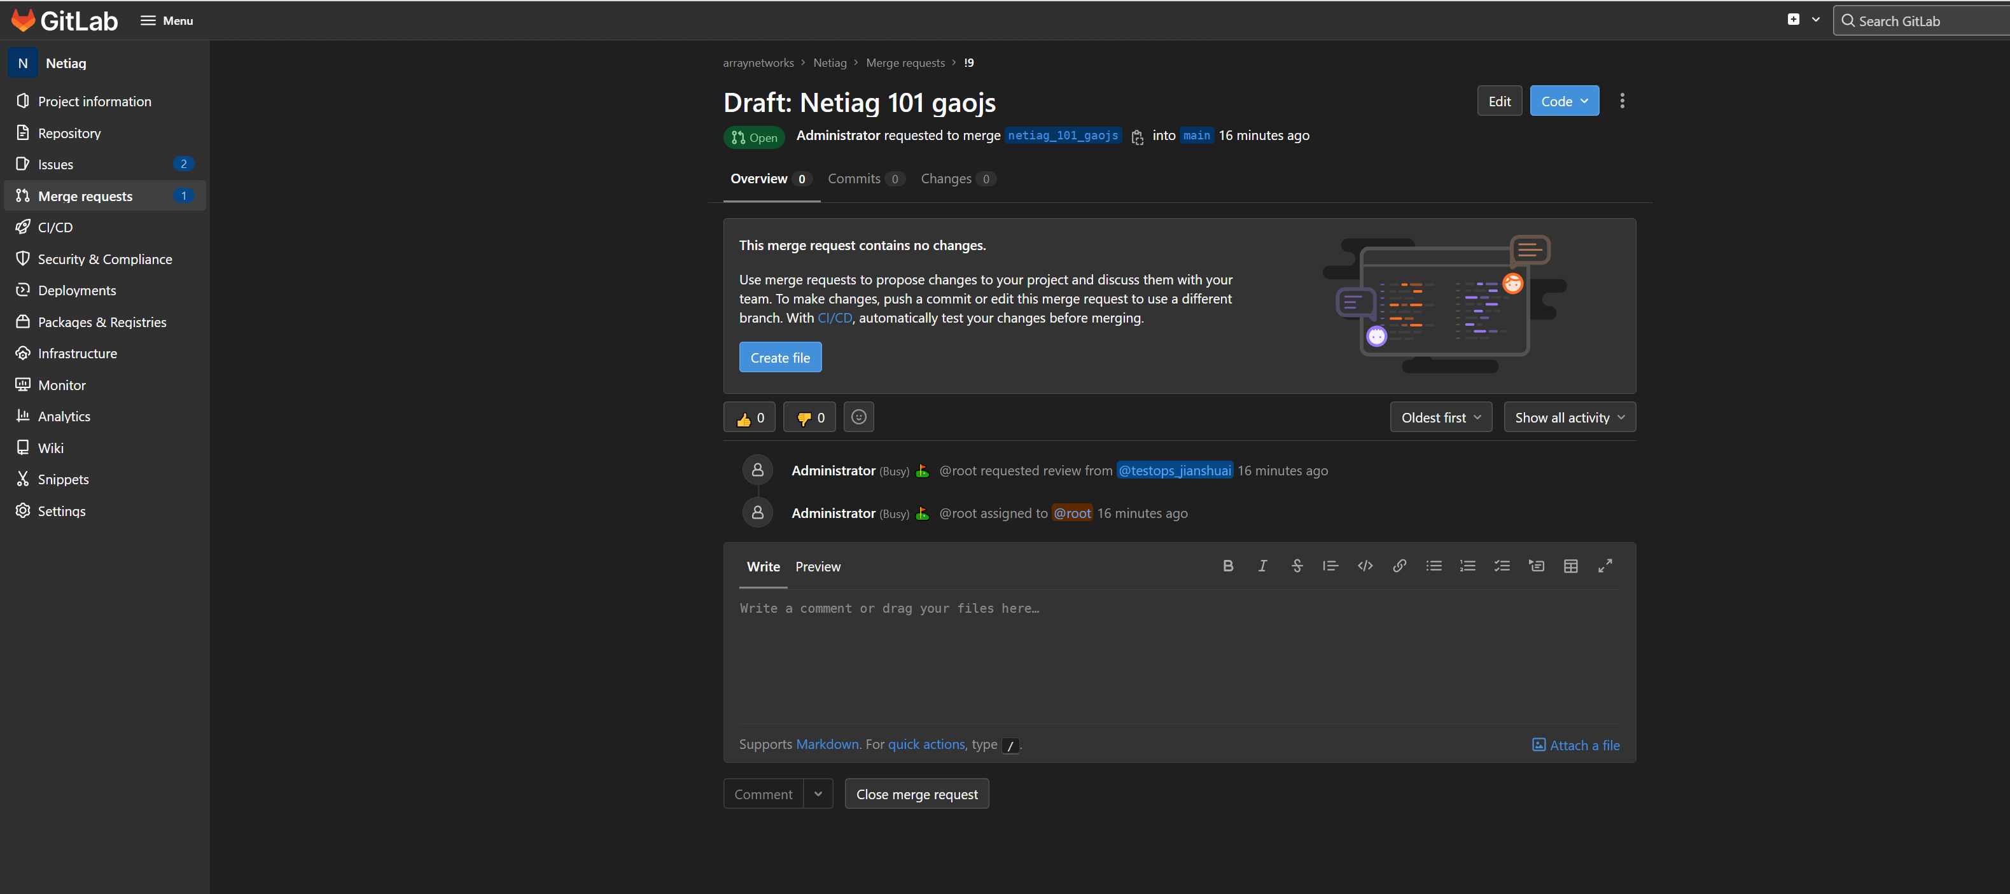Insert a table in the comment
Image resolution: width=2010 pixels, height=894 pixels.
tap(1571, 566)
